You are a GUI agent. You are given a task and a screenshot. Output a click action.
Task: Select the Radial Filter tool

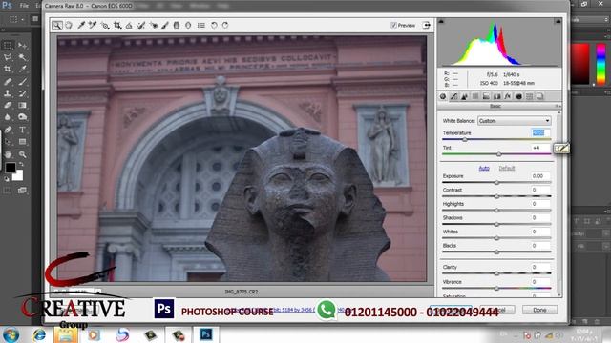coord(188,26)
